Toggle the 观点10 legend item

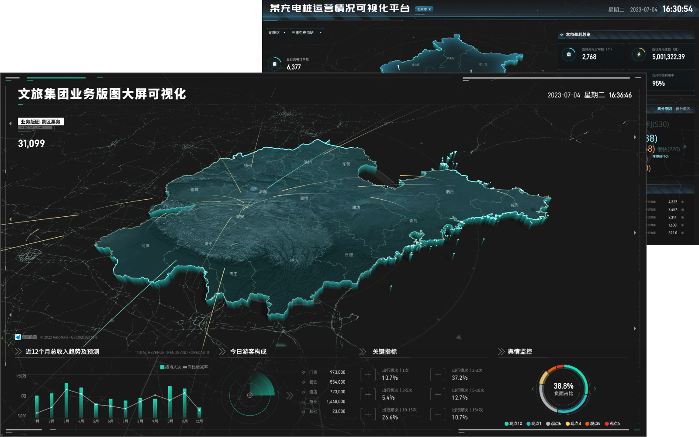coord(513,423)
